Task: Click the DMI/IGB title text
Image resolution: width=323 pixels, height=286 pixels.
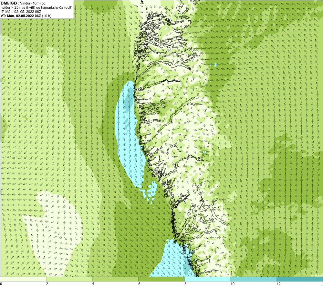Action: pos(9,3)
